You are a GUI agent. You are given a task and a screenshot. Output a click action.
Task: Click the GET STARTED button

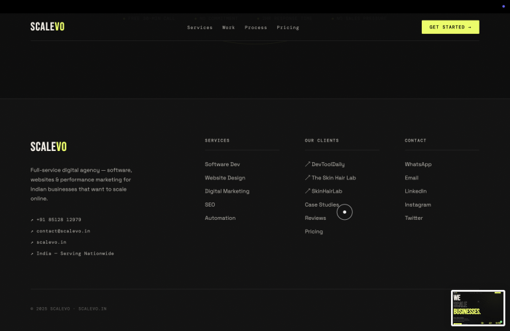[450, 27]
